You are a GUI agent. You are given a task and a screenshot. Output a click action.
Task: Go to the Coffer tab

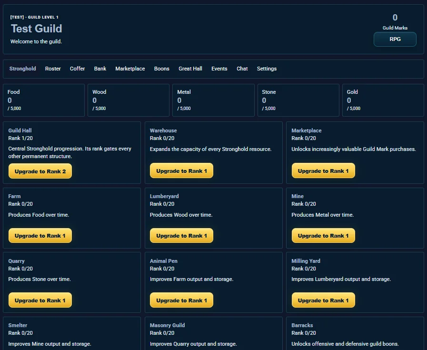[x=77, y=69]
